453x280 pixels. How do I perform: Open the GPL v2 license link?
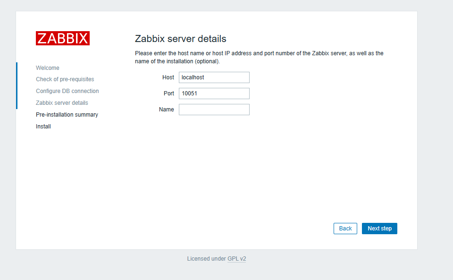236,259
